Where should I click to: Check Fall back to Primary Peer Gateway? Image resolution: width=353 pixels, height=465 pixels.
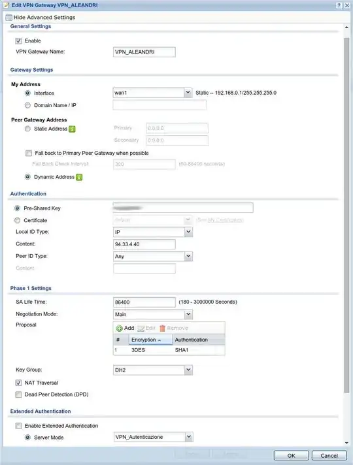click(29, 153)
